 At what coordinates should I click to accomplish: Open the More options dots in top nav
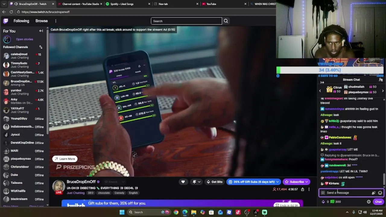(x=55, y=21)
